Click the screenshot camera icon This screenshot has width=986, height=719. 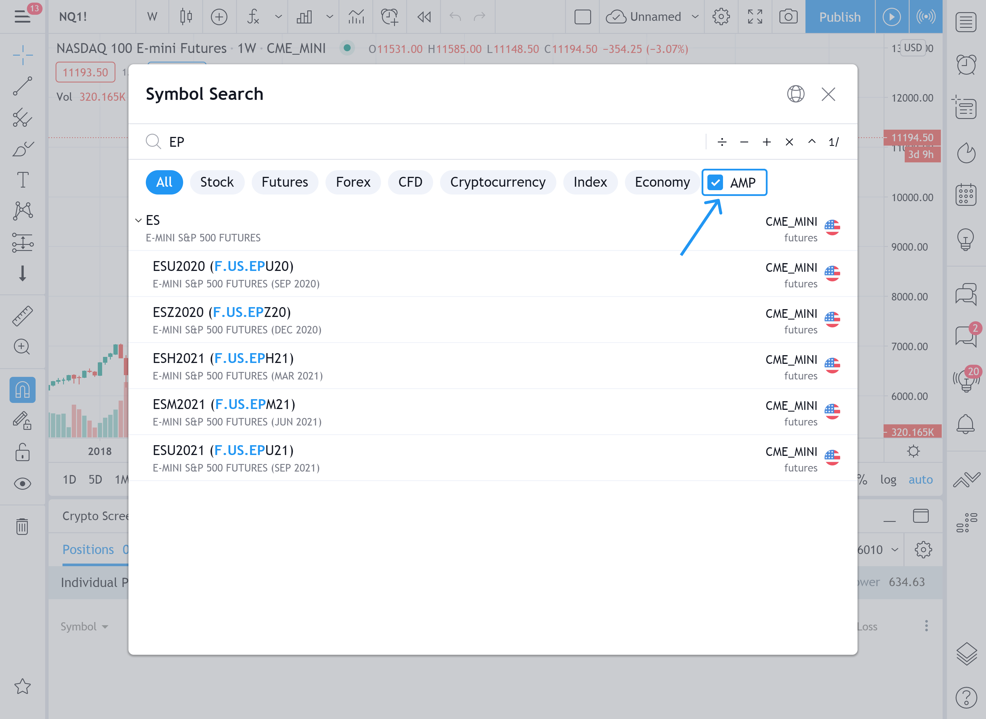pos(788,17)
